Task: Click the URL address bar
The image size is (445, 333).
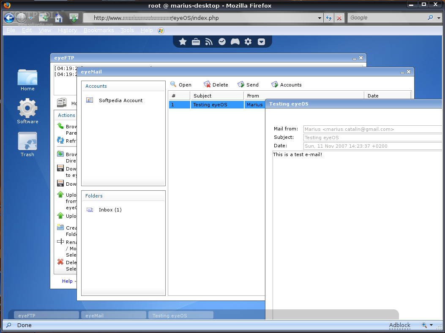Action: (x=203, y=18)
